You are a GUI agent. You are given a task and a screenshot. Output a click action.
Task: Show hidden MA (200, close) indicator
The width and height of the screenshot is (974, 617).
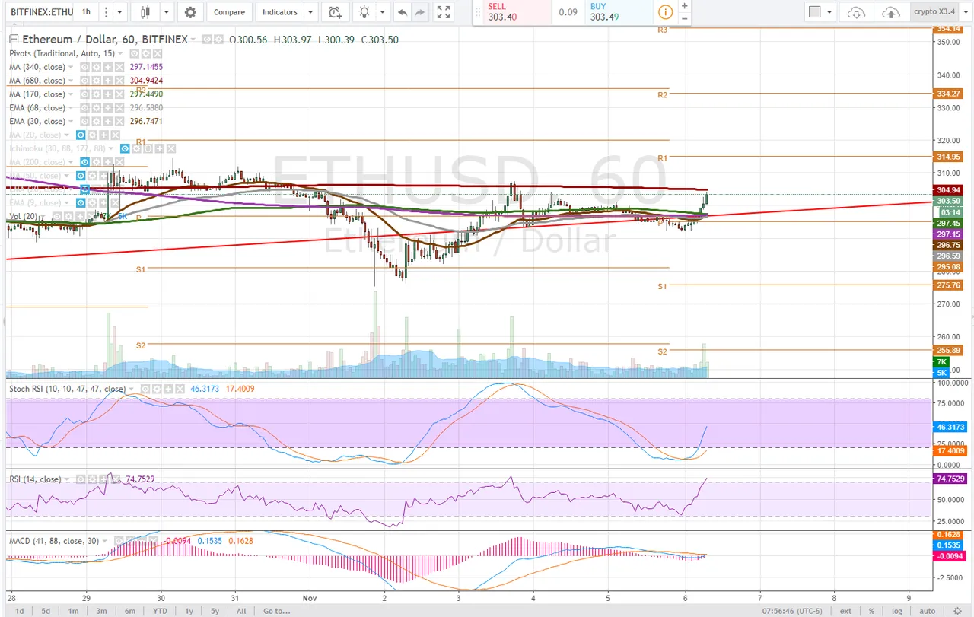(86, 162)
